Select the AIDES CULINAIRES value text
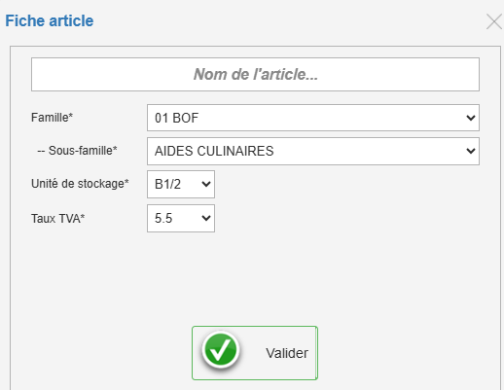The width and height of the screenshot is (504, 390). 214,151
